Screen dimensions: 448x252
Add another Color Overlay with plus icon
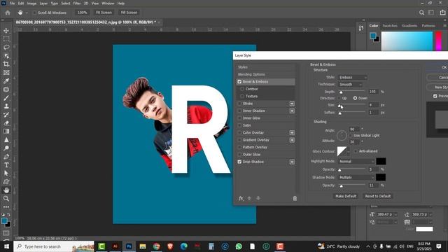click(292, 133)
